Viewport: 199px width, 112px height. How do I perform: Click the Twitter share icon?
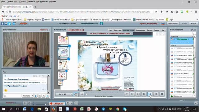[x=9, y=24]
